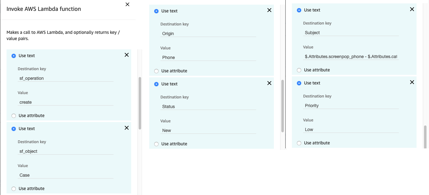The height and width of the screenshot is (195, 429).
Task: Close the Invoke AWS Lambda function panel
Action: 127,4
